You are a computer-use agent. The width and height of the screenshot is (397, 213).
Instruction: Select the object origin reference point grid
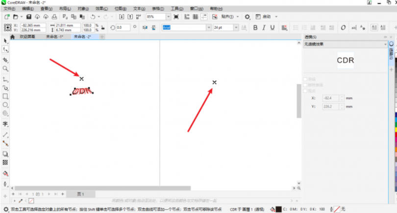pos(7,27)
